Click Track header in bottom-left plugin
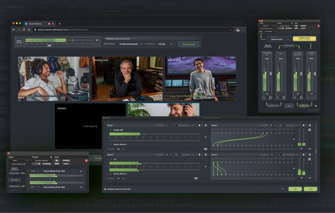This screenshot has height=213, width=335. coord(11,157)
